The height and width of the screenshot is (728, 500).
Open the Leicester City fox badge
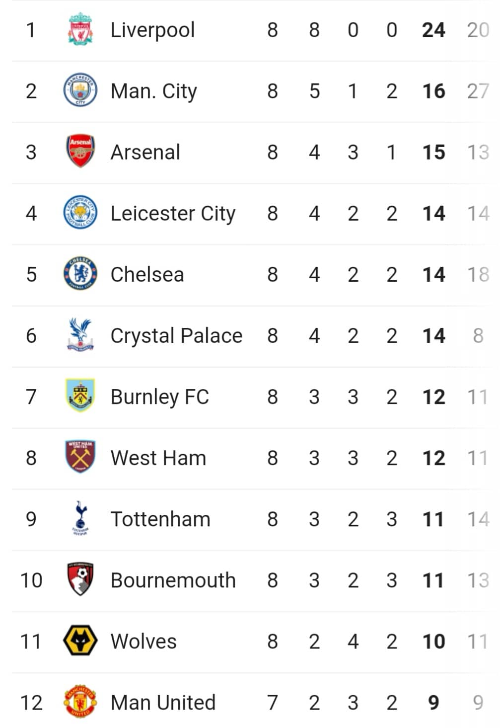80,213
